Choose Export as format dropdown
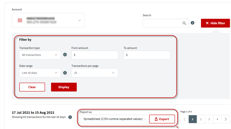231x129 pixels. click(114, 119)
